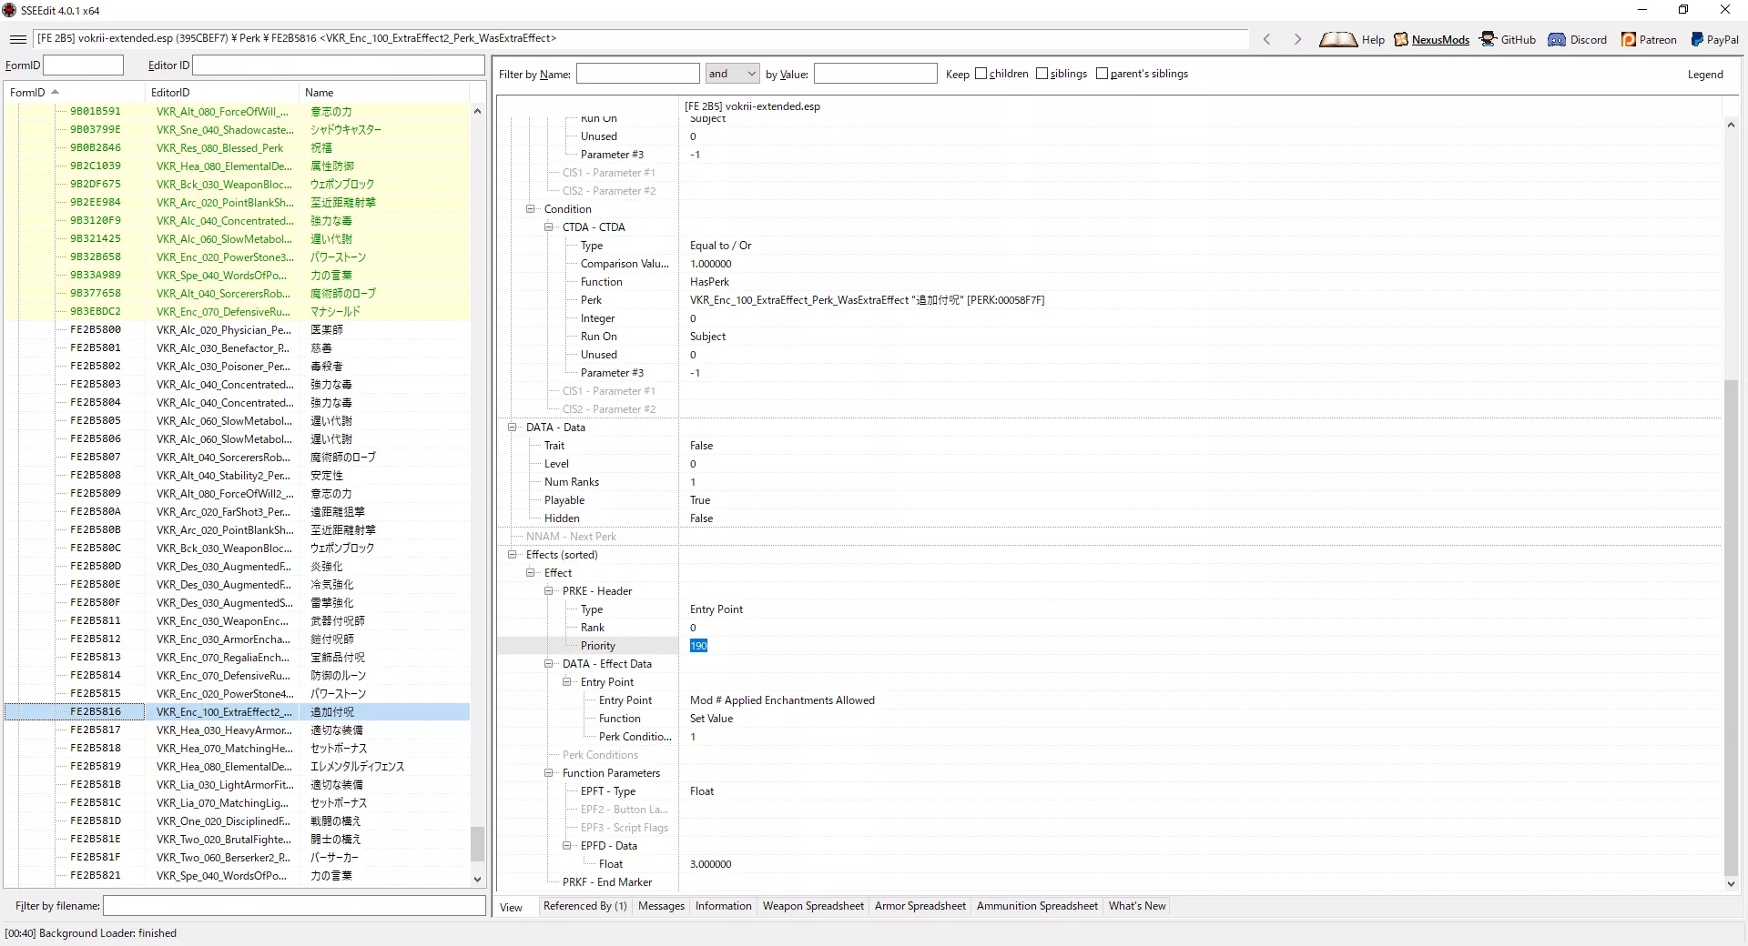Viewport: 1748px width, 946px height.
Task: Sort by FormID column header
Action: point(75,93)
